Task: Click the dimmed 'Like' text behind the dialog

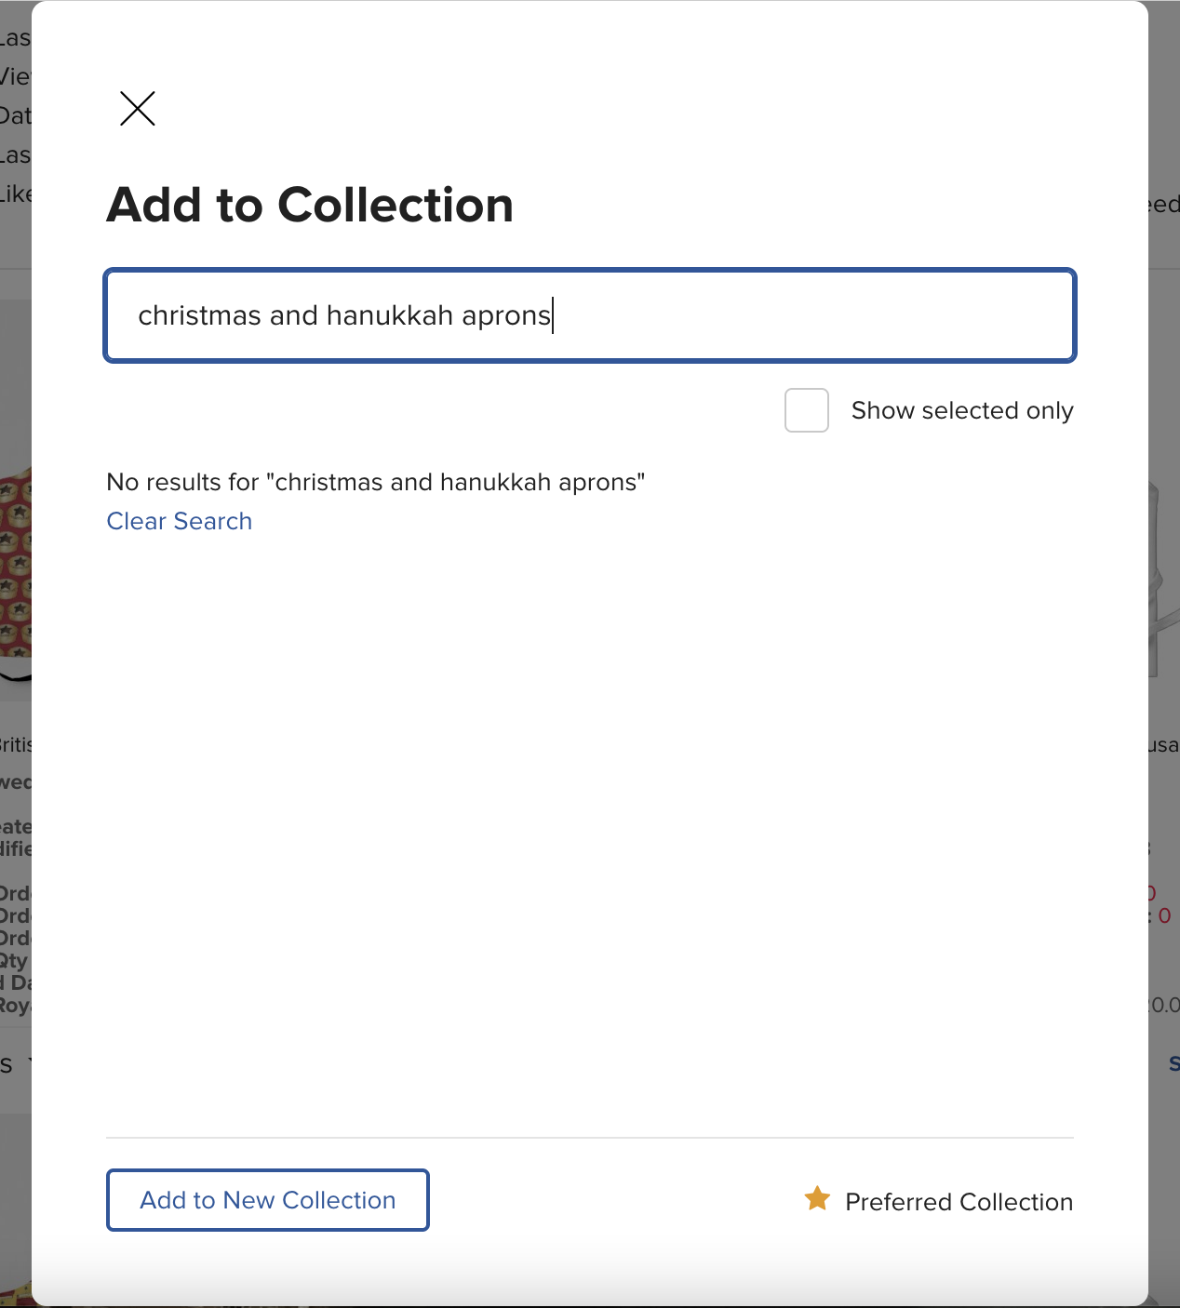Action: (x=16, y=194)
